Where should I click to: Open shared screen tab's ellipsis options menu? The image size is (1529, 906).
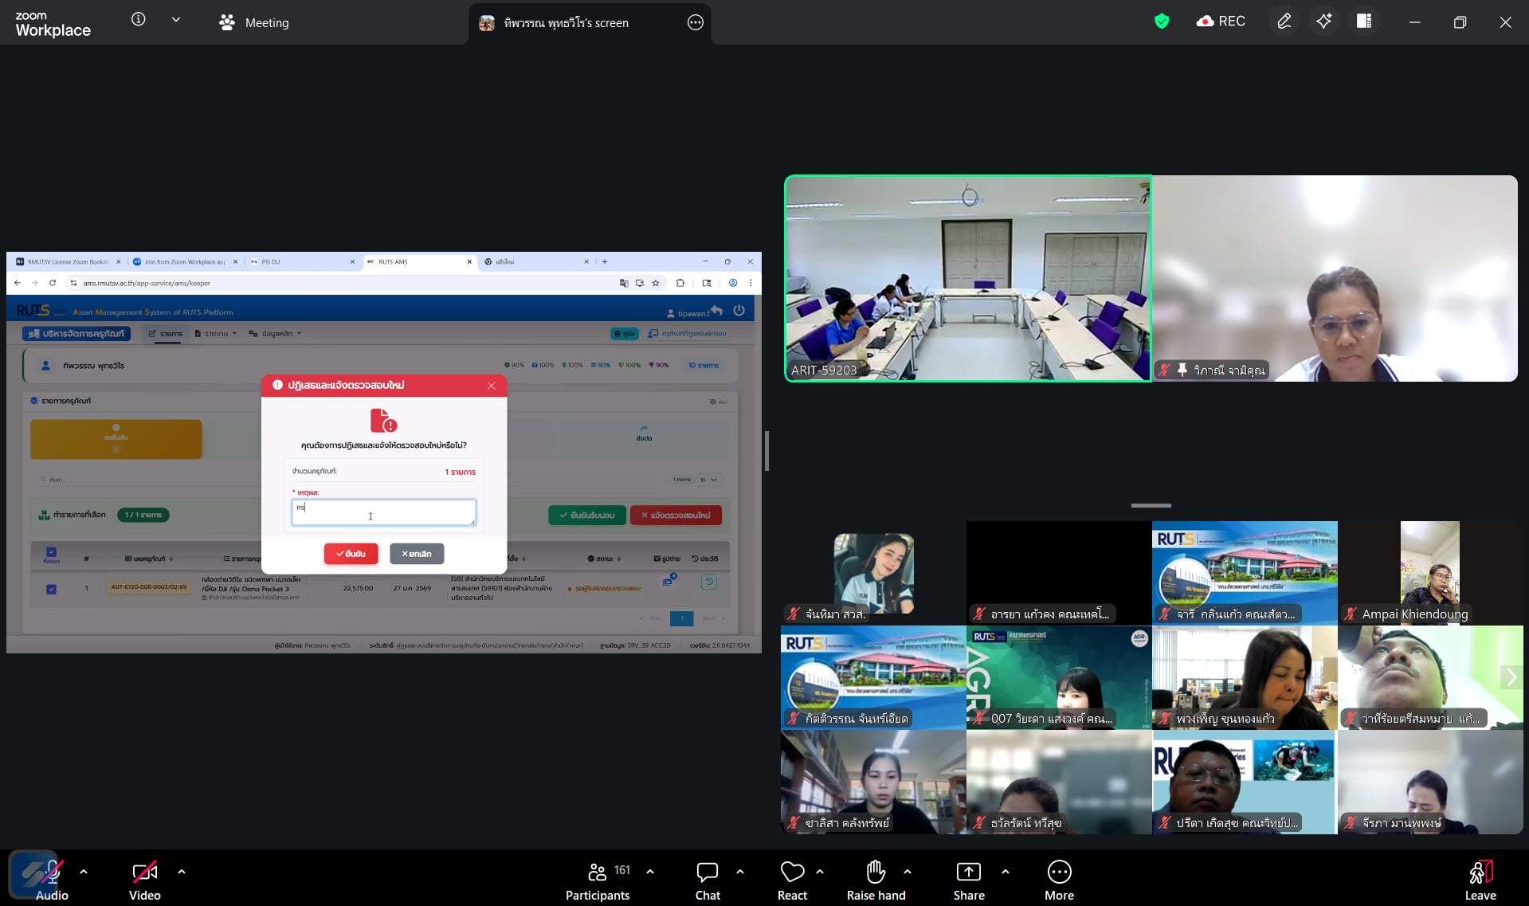click(x=695, y=23)
